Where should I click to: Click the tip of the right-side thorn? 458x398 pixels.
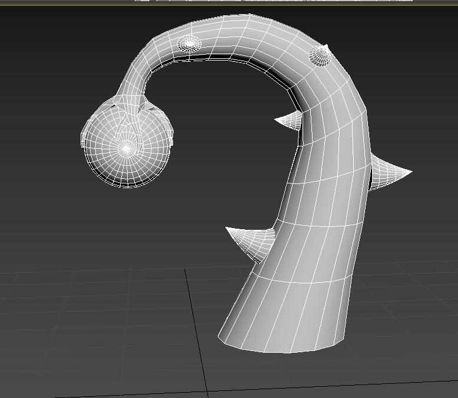410,172
